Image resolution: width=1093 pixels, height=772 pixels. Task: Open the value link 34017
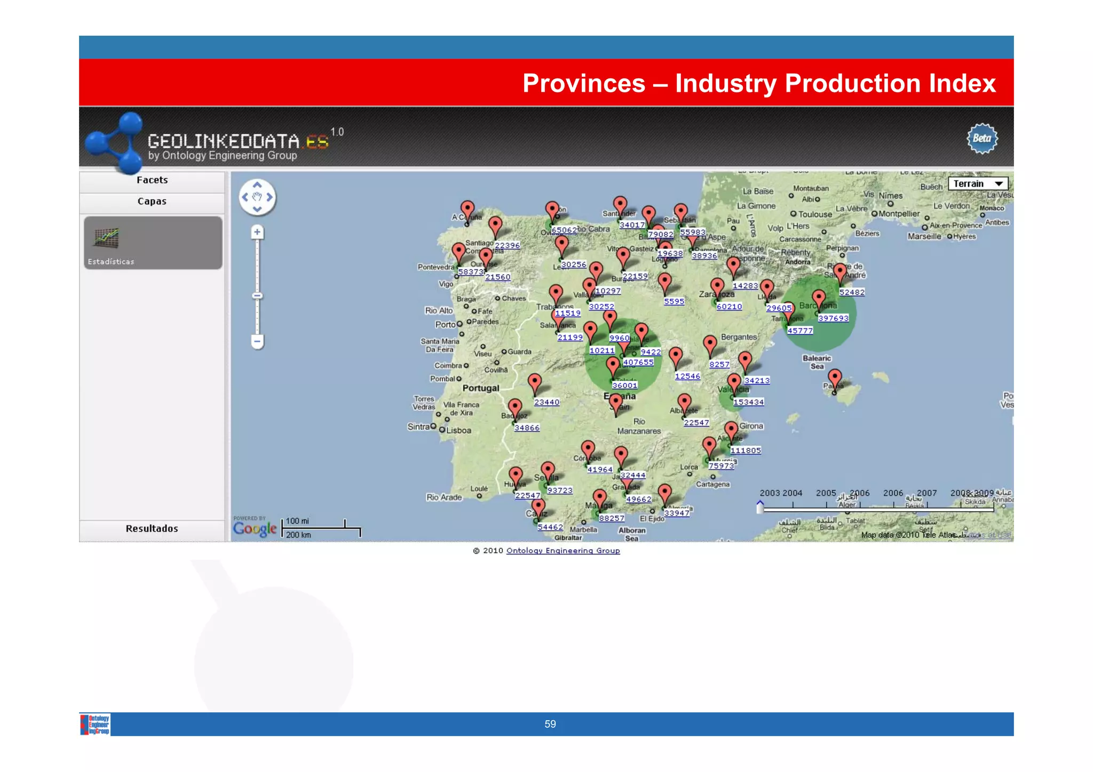pos(632,226)
